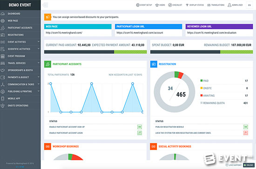
Task: Open Registrations menu item
Action: 20,35
